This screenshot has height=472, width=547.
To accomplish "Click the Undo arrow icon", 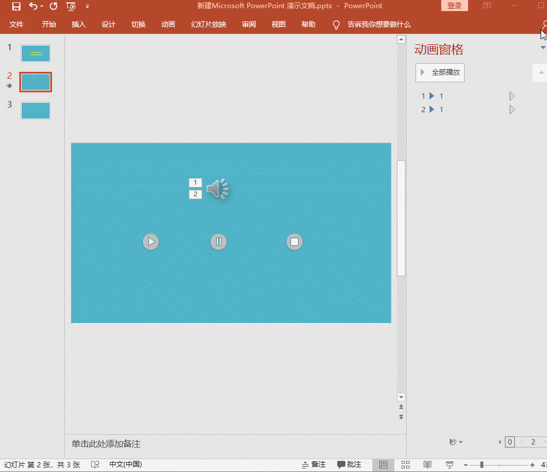I will pos(33,6).
